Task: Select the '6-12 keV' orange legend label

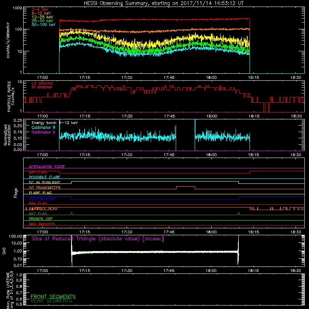Action: pos(41,13)
